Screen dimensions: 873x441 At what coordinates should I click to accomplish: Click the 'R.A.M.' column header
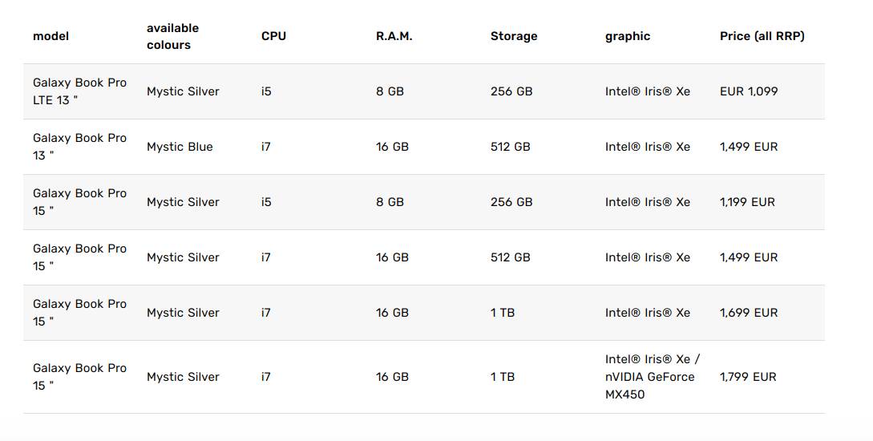click(394, 36)
